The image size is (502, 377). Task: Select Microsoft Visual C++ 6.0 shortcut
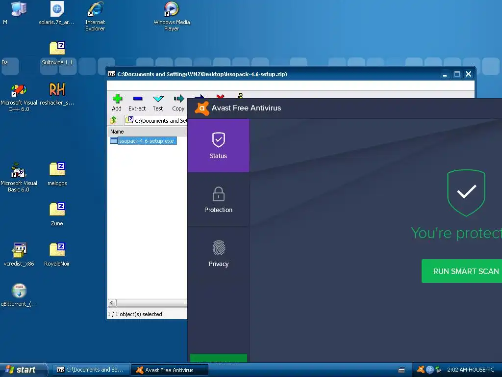coord(19,97)
